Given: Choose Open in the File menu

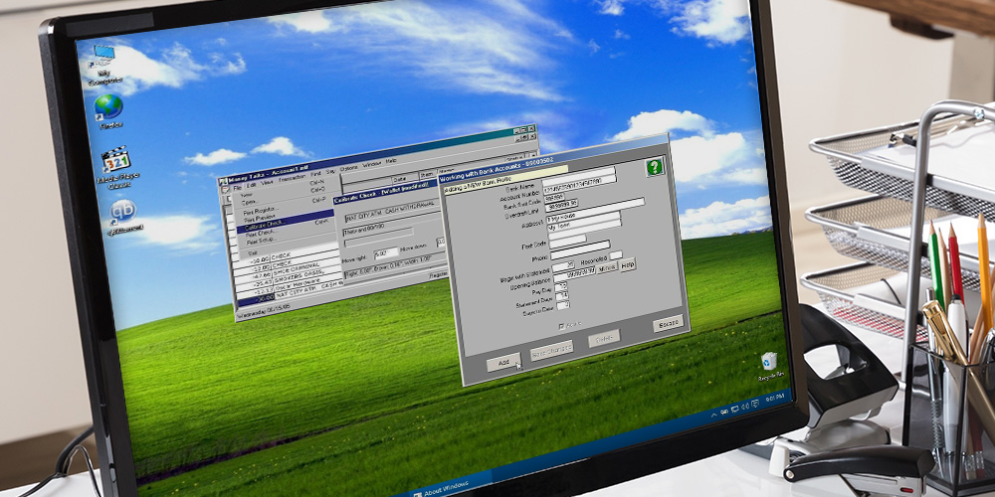Looking at the screenshot, I should [249, 202].
